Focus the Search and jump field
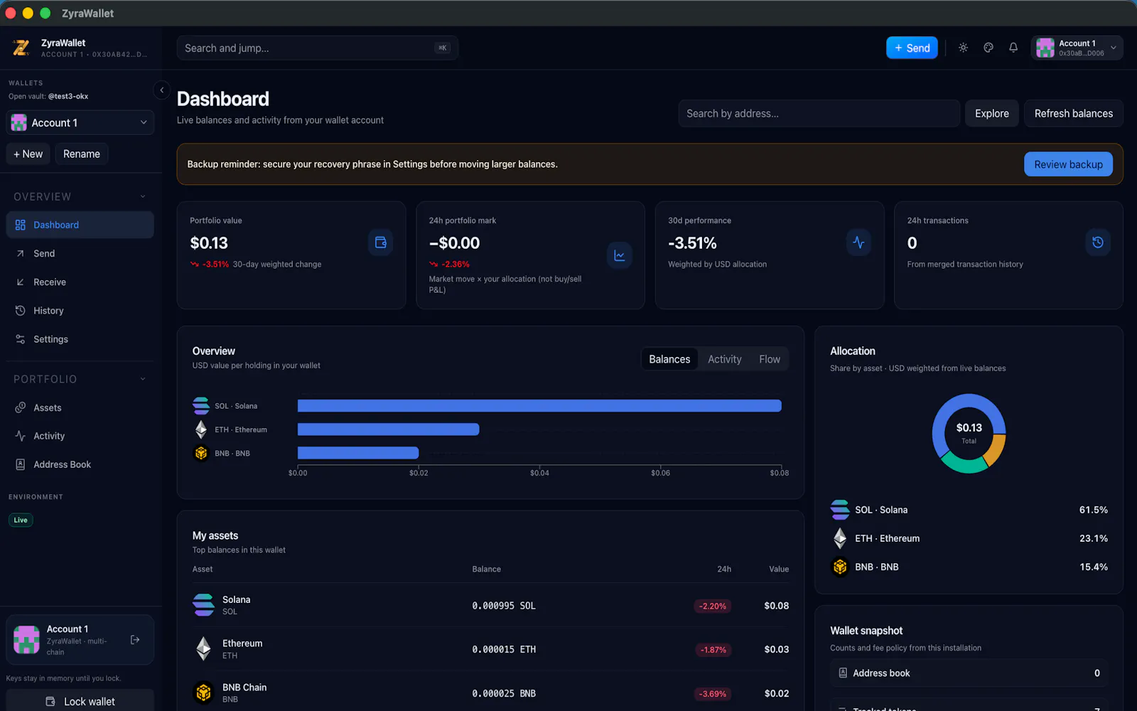 317,48
